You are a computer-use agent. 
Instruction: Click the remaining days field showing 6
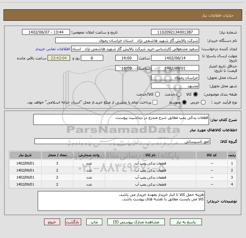click(92, 58)
